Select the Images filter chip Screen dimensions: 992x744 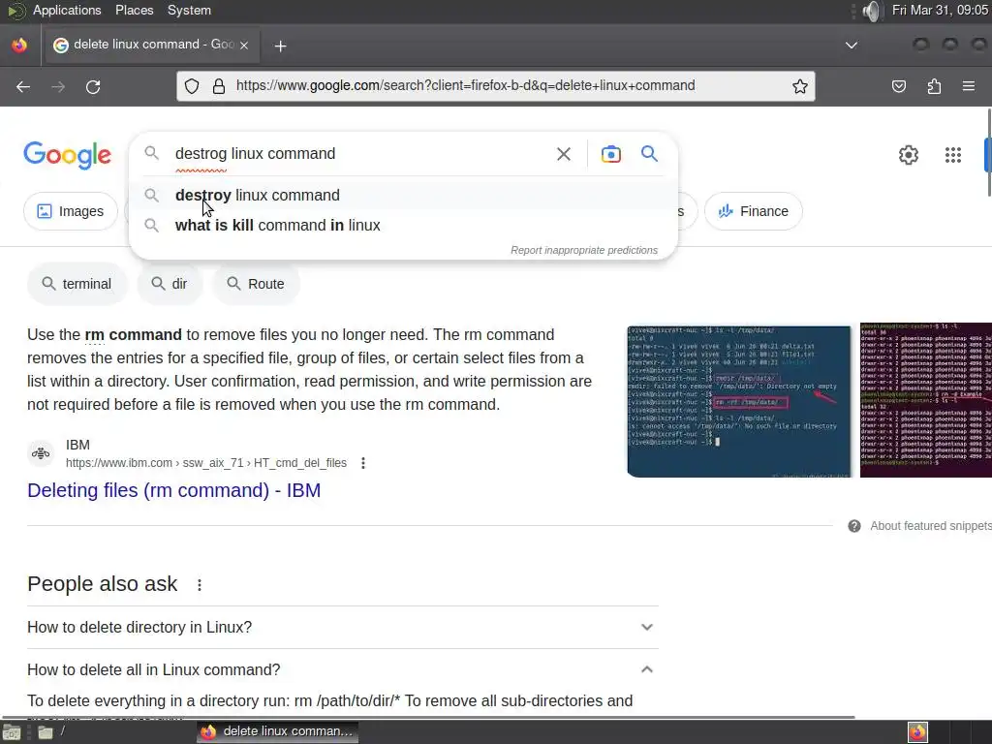pyautogui.click(x=70, y=211)
